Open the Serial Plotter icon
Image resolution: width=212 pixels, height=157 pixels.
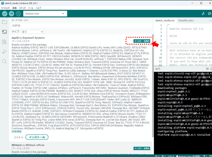203,14
